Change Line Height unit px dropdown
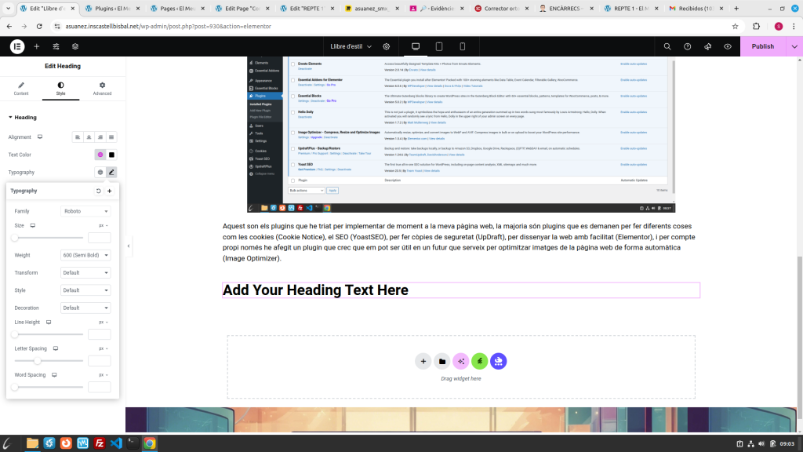This screenshot has width=803, height=452. (x=103, y=323)
